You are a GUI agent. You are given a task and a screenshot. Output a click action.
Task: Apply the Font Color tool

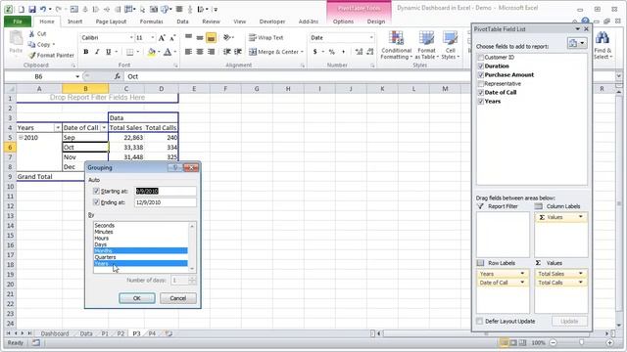[x=168, y=52]
